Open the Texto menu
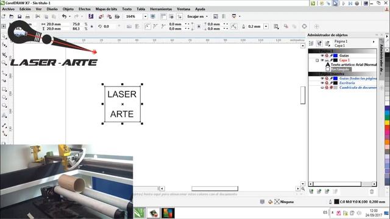Screen dimensions: 390x219 (x=127, y=9)
